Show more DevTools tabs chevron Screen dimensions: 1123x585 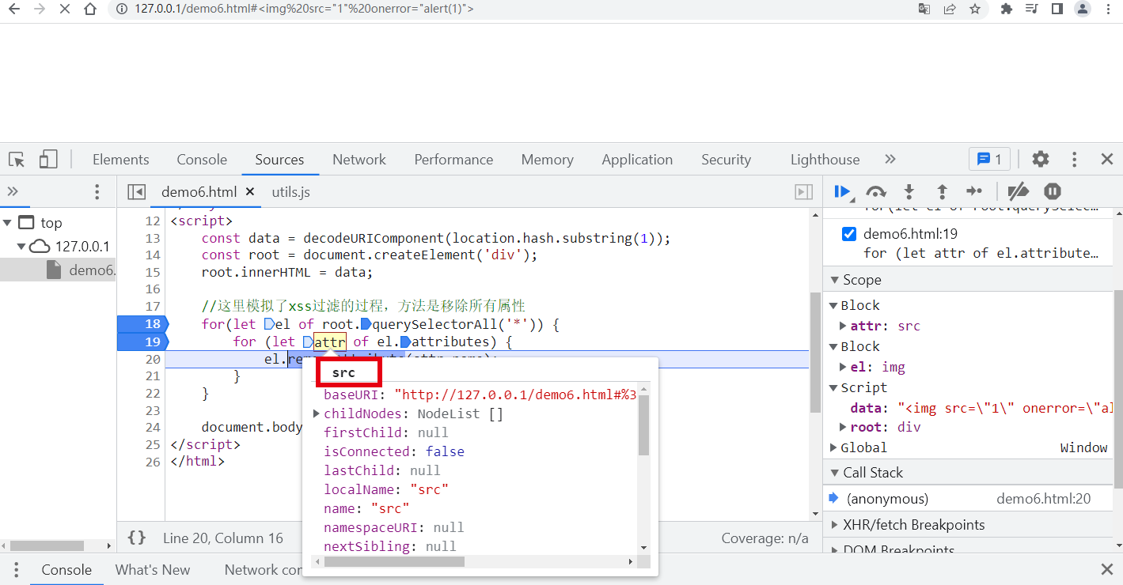coord(890,159)
